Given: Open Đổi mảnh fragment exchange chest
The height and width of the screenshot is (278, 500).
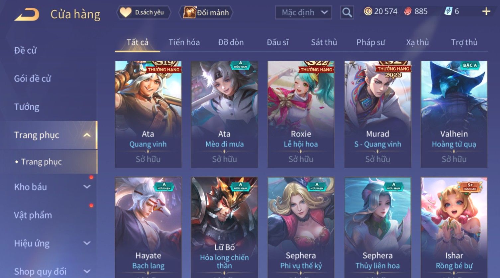Looking at the screenshot, I should pyautogui.click(x=206, y=13).
